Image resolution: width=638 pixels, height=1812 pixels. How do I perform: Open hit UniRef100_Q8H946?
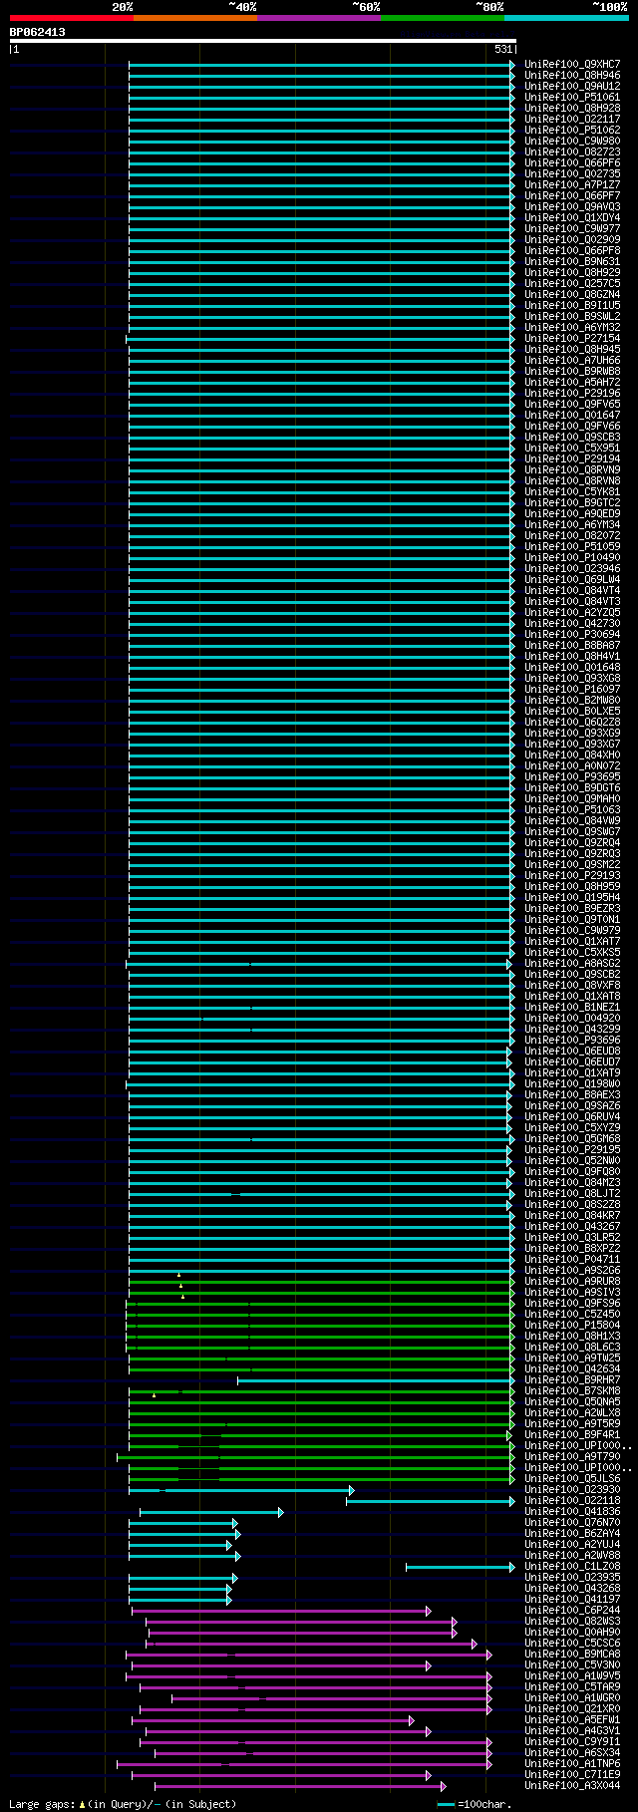(572, 75)
